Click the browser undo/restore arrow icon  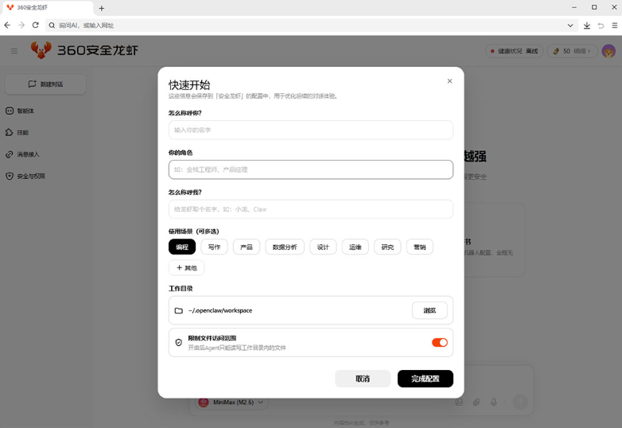(x=601, y=25)
